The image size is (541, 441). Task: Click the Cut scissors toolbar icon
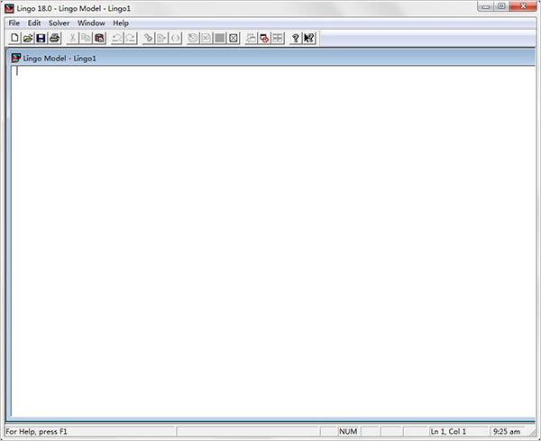[72, 38]
